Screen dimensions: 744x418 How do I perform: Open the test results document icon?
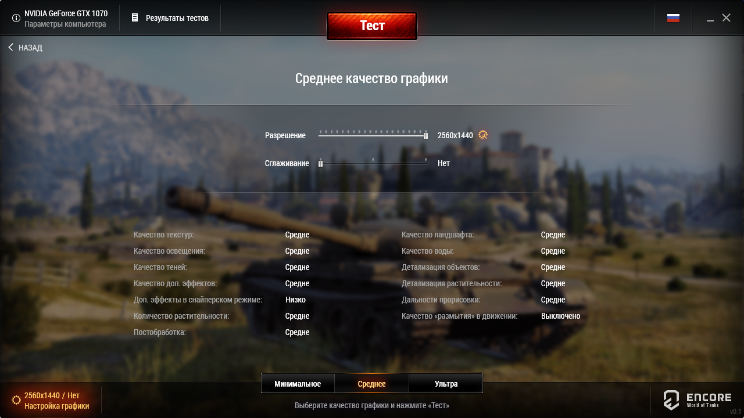click(135, 18)
